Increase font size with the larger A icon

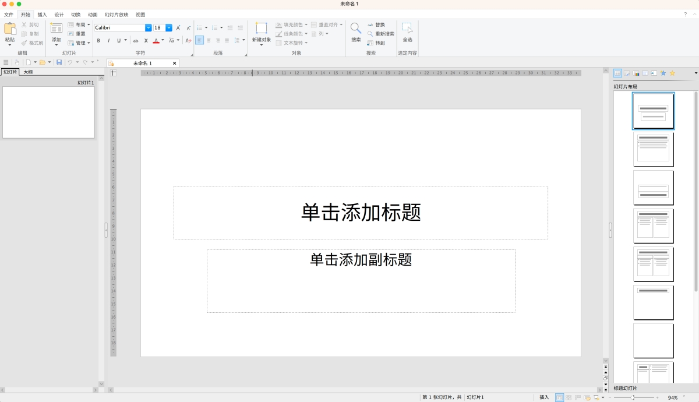tap(178, 27)
